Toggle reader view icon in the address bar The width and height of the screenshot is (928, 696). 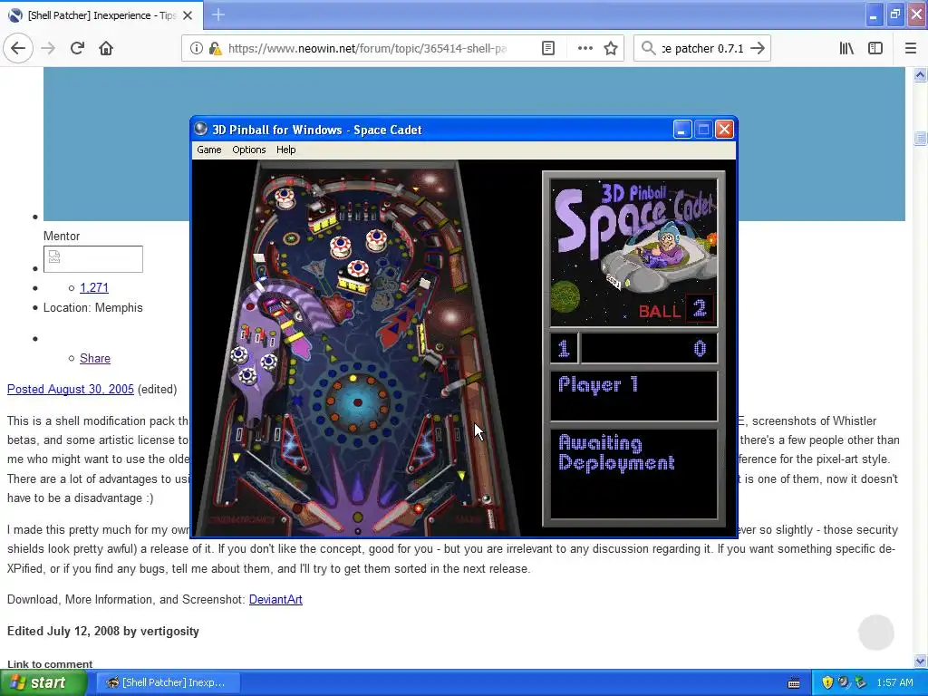[x=548, y=48]
